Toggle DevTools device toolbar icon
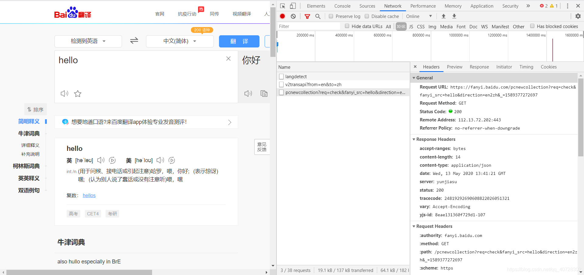Screen dimensions: 584x275 pos(293,6)
